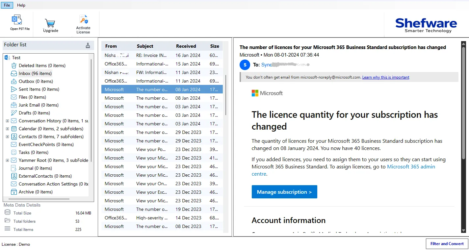The height and width of the screenshot is (250, 469).
Task: Click the Filter and Convert button
Action: 447,244
